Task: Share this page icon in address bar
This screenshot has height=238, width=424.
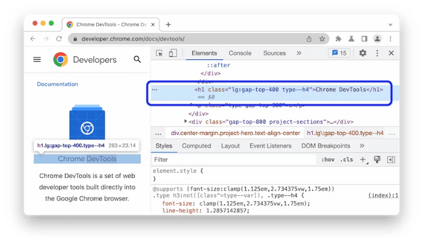Action: click(x=309, y=39)
